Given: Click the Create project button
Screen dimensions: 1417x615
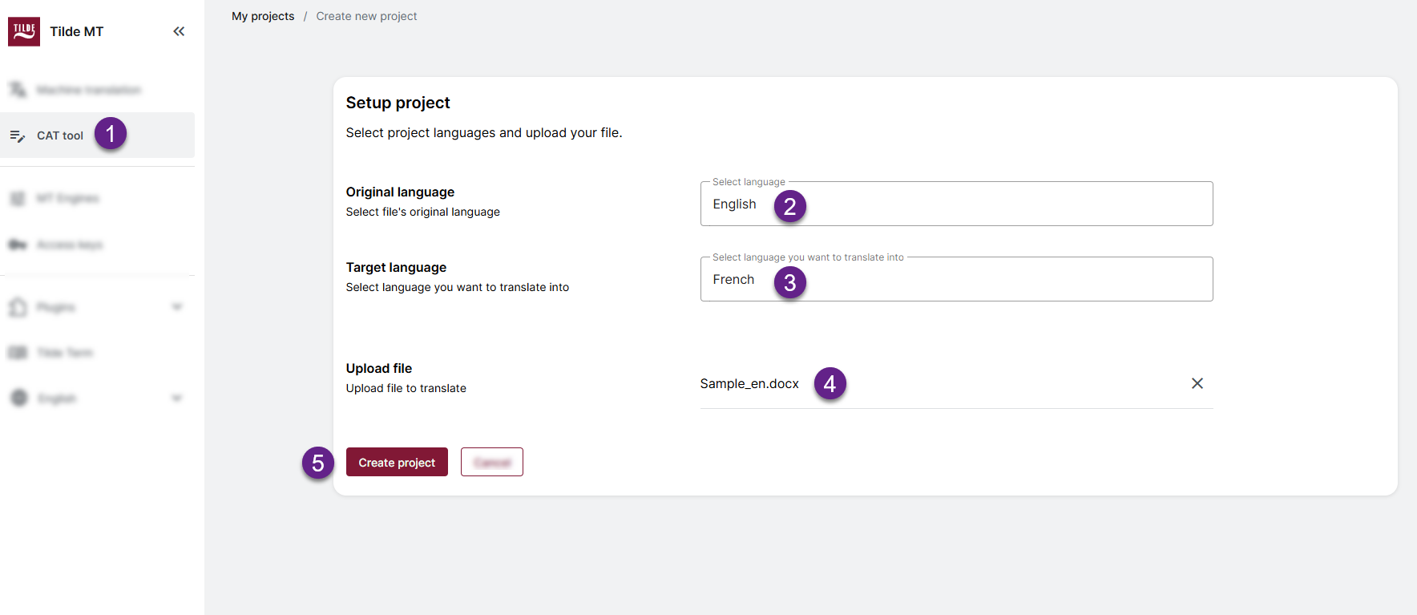Looking at the screenshot, I should pyautogui.click(x=397, y=463).
